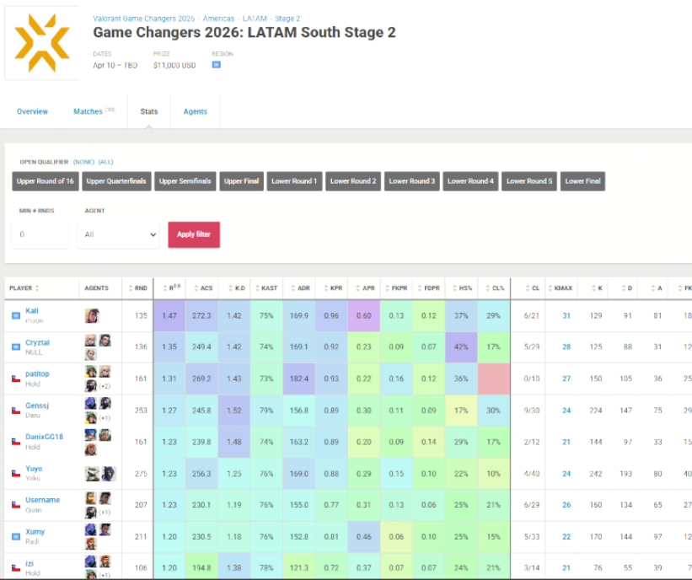Click Cryztal's second agent portrait

105,341
